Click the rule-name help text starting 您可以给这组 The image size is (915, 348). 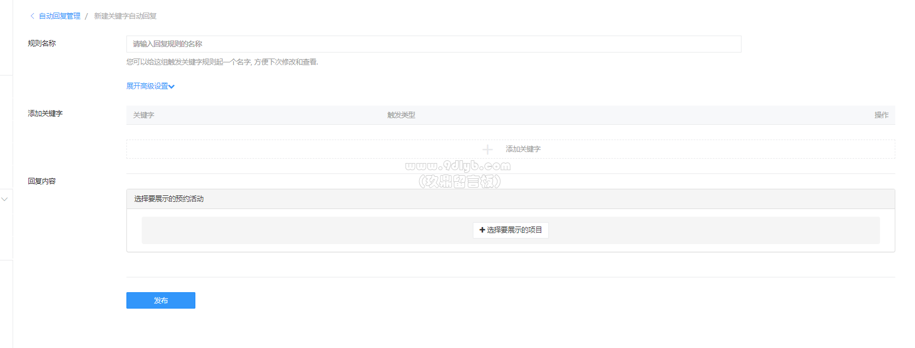click(x=222, y=62)
